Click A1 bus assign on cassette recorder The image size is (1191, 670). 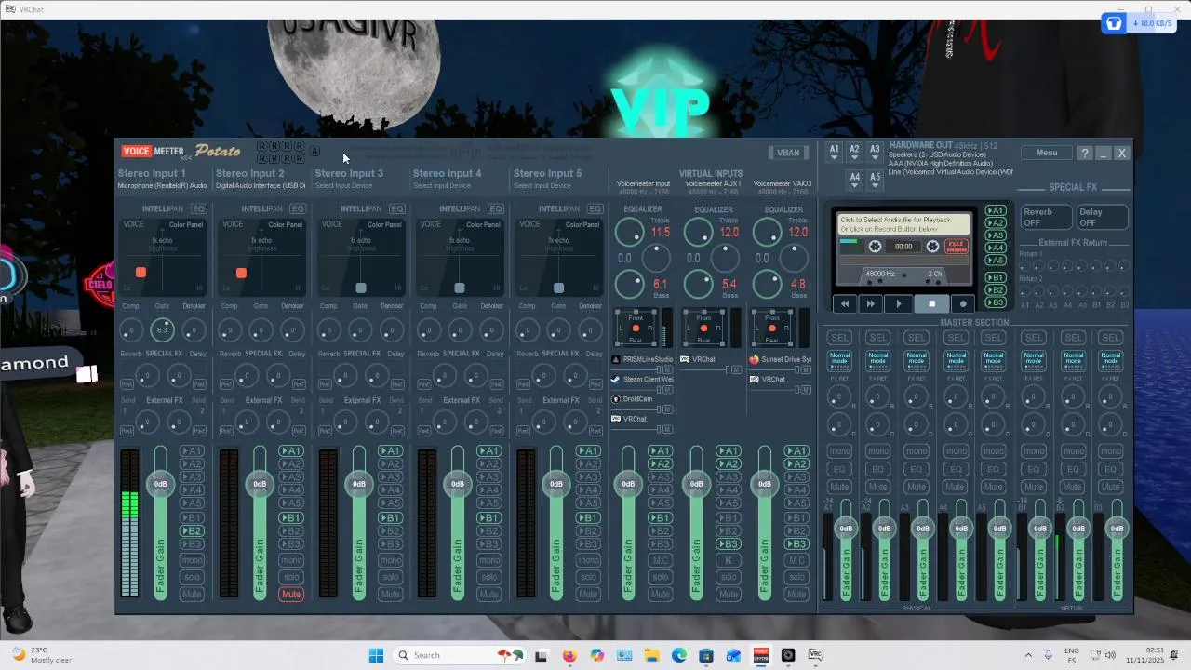pyautogui.click(x=996, y=210)
